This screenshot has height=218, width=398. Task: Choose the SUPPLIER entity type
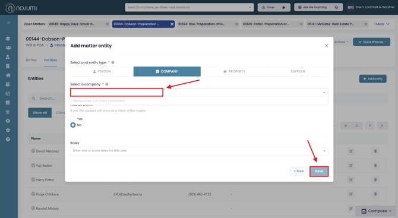[x=298, y=71]
